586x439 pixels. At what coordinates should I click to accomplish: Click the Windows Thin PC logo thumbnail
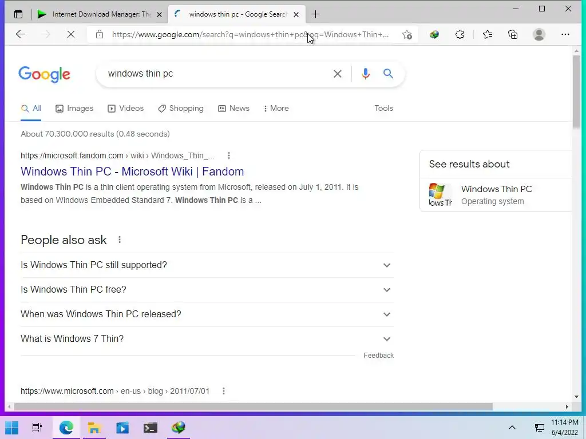click(440, 195)
